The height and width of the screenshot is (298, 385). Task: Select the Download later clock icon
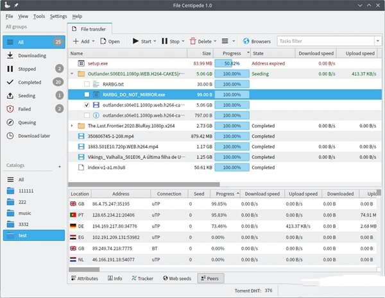coord(10,136)
